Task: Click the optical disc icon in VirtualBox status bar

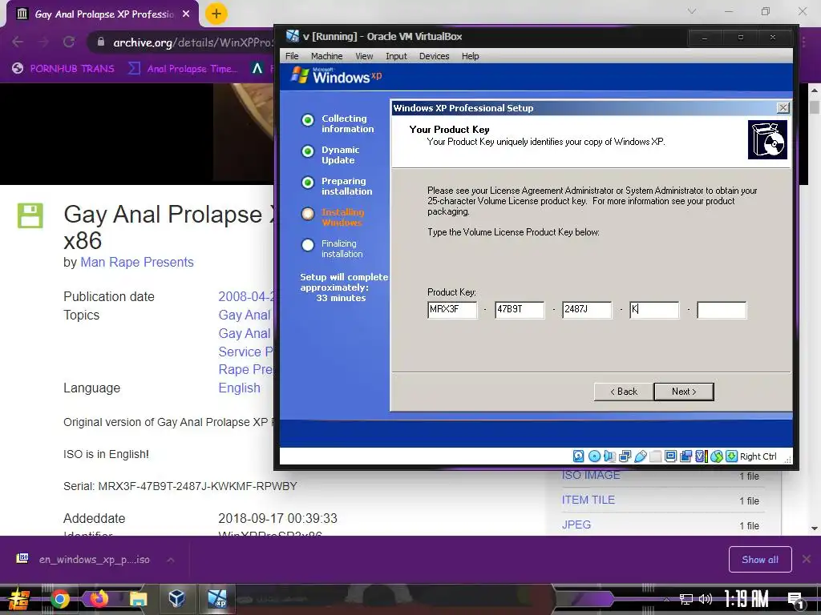Action: pyautogui.click(x=594, y=456)
